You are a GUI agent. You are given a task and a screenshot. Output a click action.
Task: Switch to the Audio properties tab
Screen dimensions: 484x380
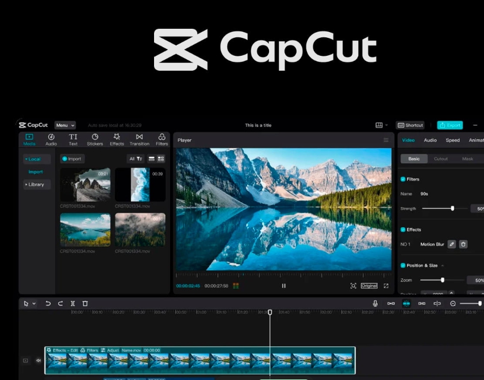[430, 140]
